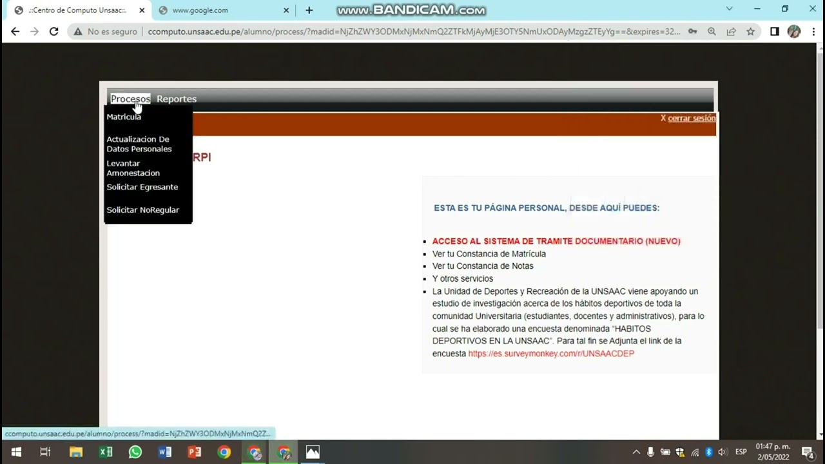Screen dimensions: 825x464
Task: Close the Centro de Computo Unsaac tab
Action: [x=142, y=10]
